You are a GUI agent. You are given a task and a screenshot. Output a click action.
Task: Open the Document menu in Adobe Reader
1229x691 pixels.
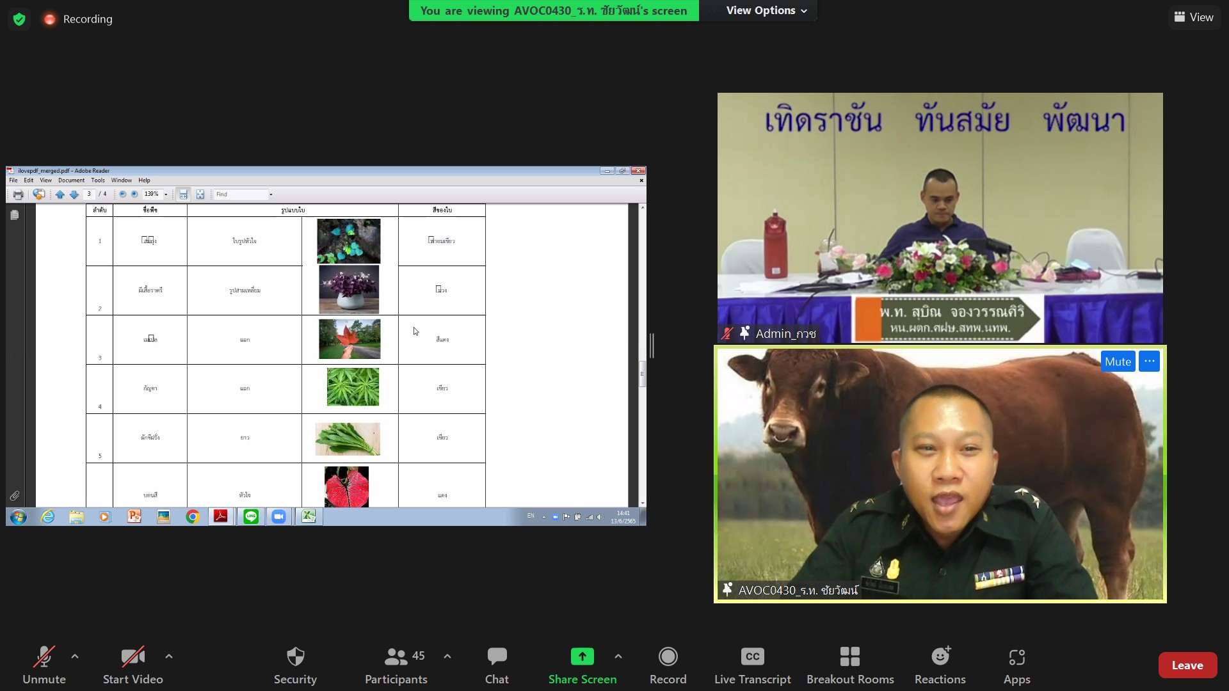point(71,180)
